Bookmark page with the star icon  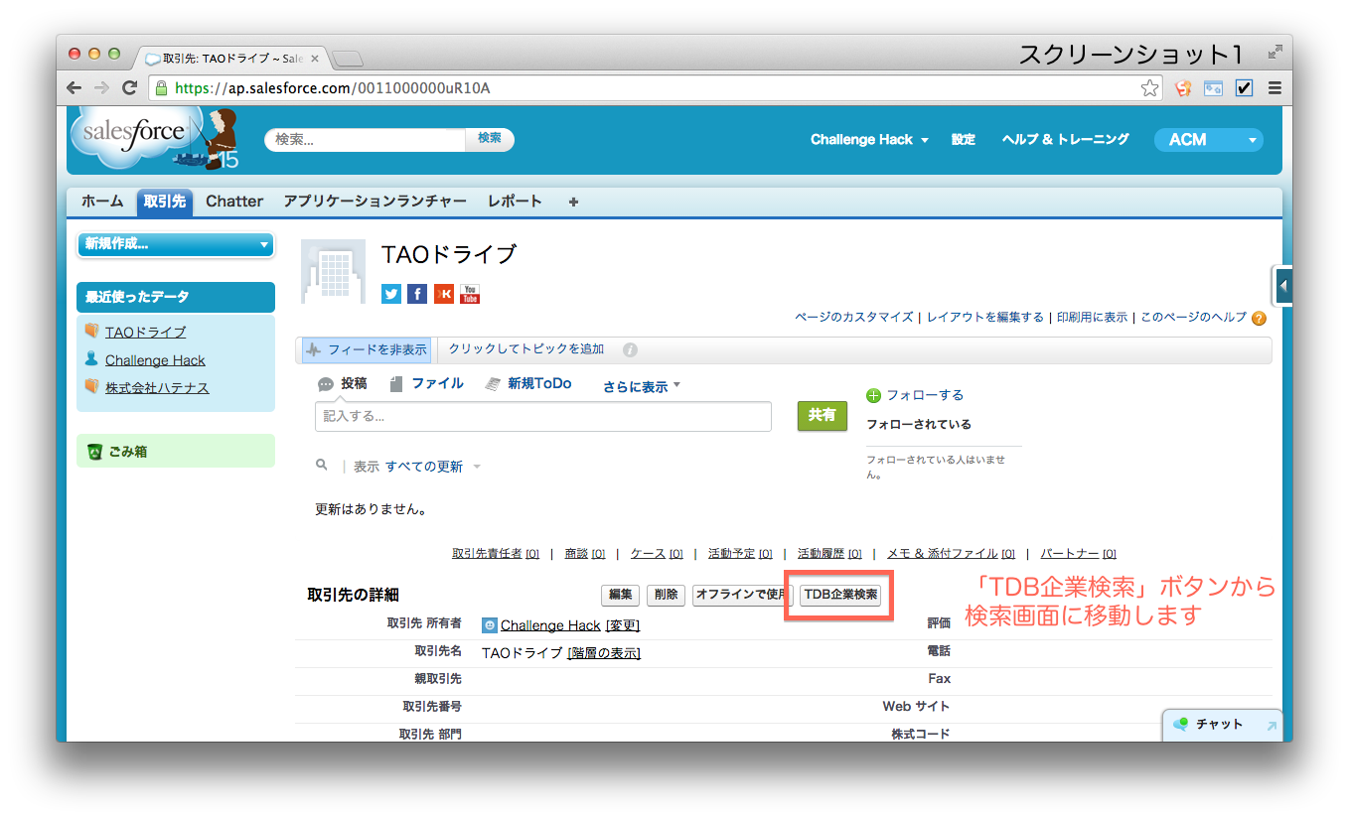[x=1149, y=88]
